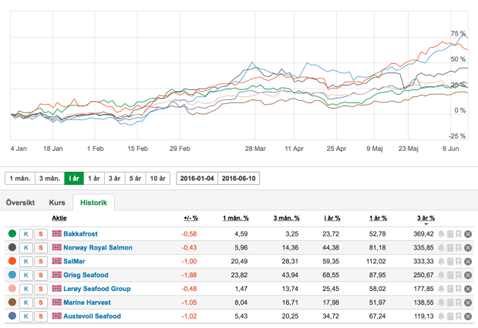Click the green color dot for Bakkafrost
Image resolution: width=478 pixels, height=328 pixels.
point(11,233)
